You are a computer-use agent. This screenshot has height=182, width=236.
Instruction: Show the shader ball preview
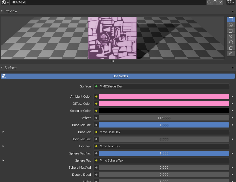tap(231, 42)
